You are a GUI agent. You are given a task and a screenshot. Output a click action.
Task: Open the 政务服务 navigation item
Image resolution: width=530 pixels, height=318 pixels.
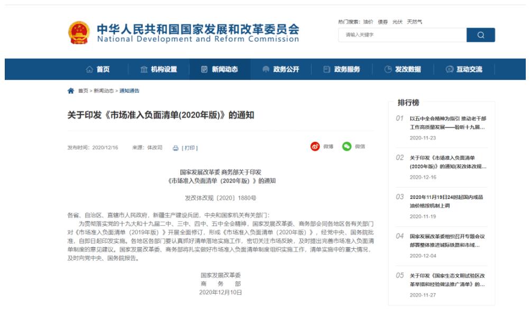click(342, 69)
